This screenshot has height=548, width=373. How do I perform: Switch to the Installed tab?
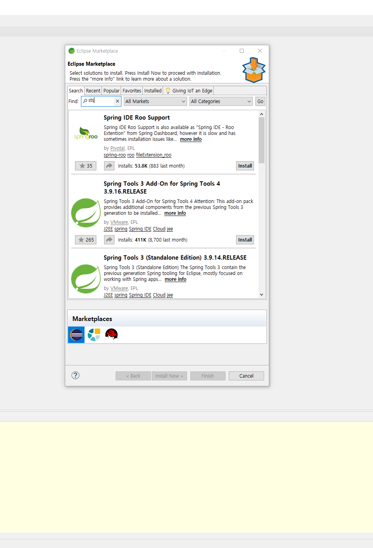click(x=153, y=91)
